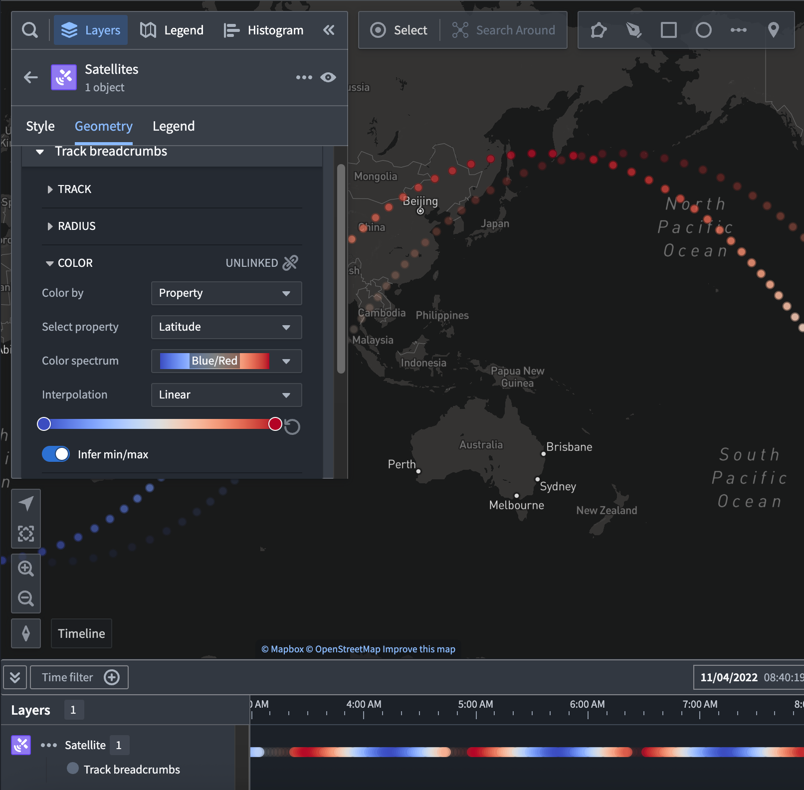Reset the color range gradient
This screenshot has height=790, width=804.
292,427
